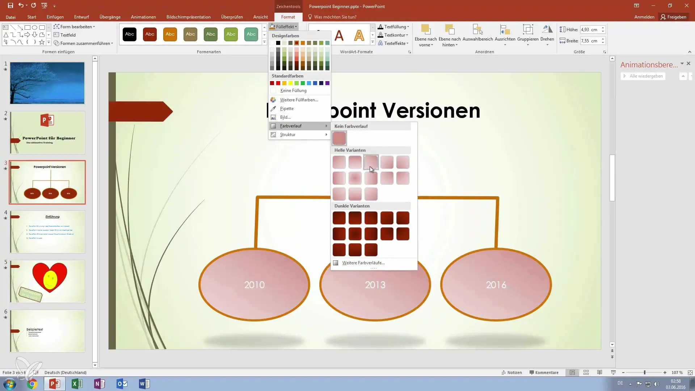Image resolution: width=695 pixels, height=391 pixels.
Task: Expand the Struktur submenu
Action: tap(299, 135)
